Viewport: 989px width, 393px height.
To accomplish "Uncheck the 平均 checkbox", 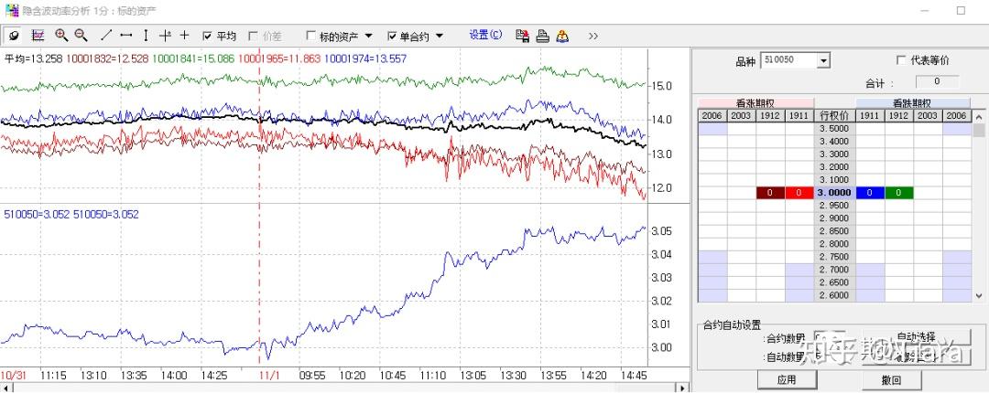I will click(x=207, y=36).
